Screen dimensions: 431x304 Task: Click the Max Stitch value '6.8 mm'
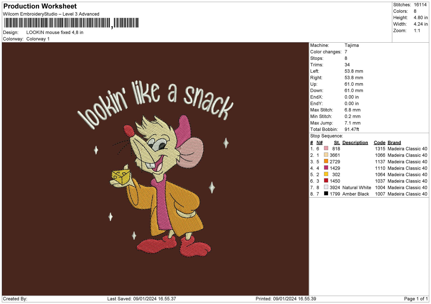(x=353, y=110)
